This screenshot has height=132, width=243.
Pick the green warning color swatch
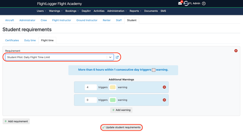[x=113, y=100]
